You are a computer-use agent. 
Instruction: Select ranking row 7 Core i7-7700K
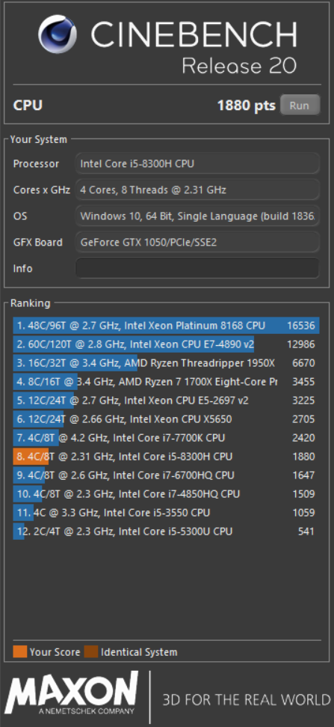pyautogui.click(x=166, y=438)
